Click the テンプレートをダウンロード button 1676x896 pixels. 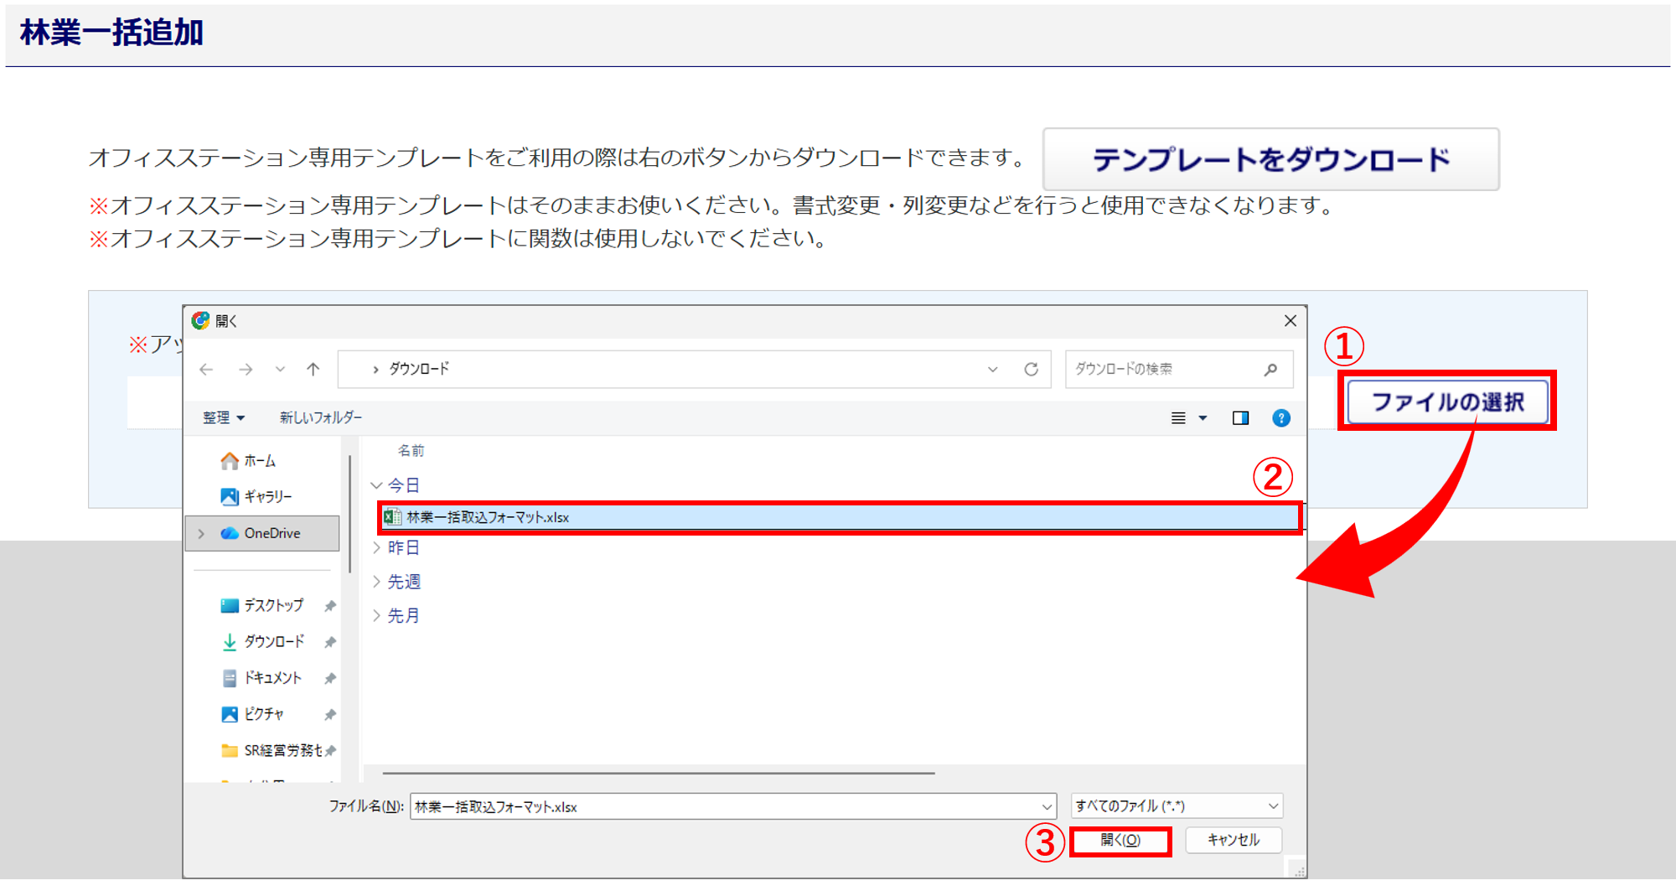coord(1270,159)
